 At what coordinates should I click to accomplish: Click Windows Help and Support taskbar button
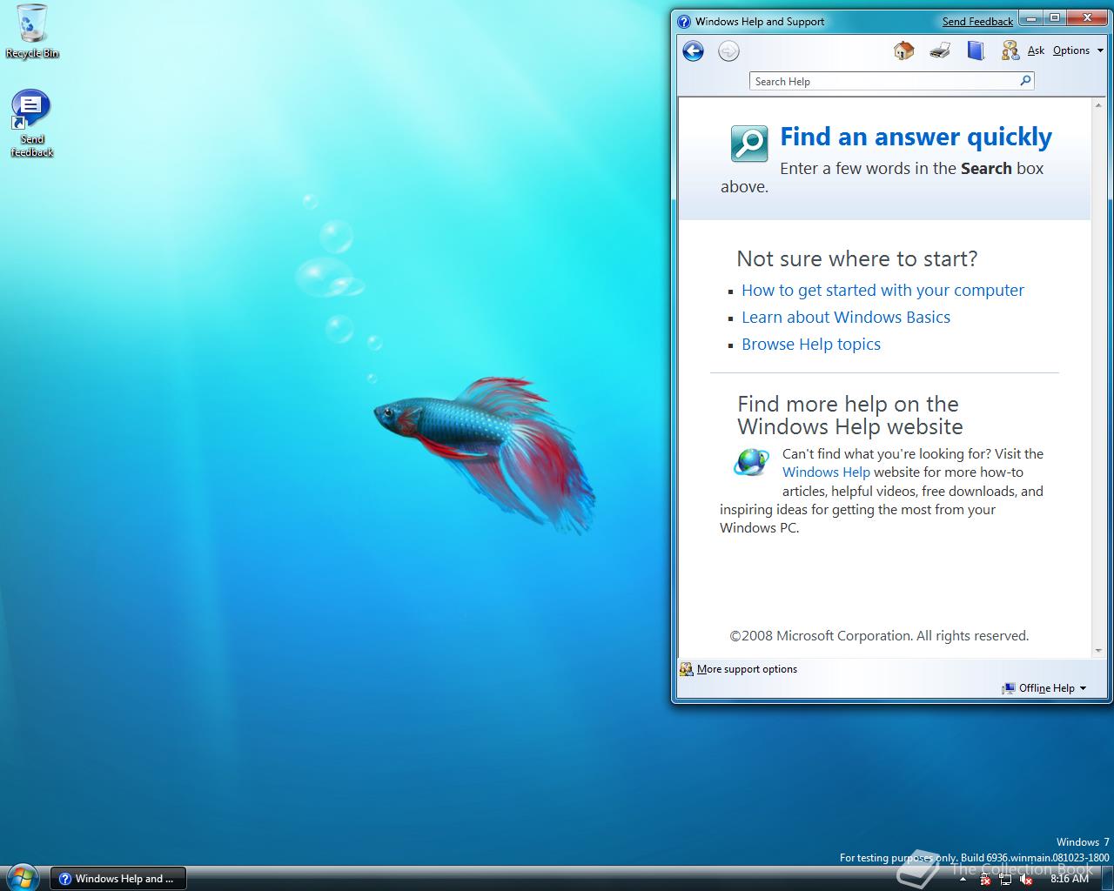117,879
